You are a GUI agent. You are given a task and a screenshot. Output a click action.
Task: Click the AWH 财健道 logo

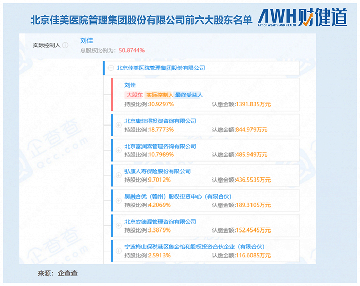302,17
